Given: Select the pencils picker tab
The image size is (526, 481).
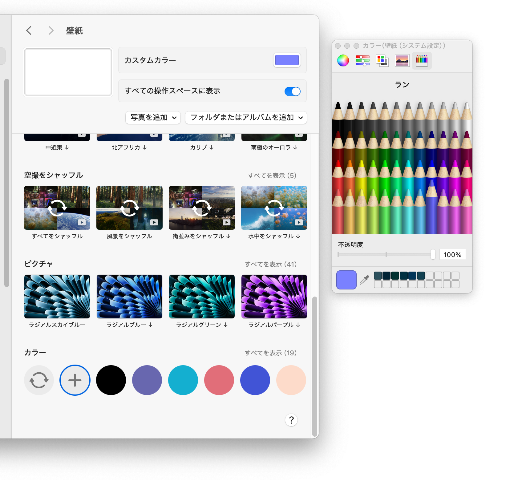Looking at the screenshot, I should pyautogui.click(x=422, y=60).
